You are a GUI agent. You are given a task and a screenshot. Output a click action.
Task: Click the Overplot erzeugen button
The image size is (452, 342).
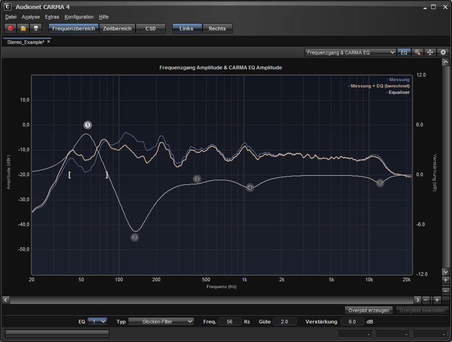click(369, 310)
